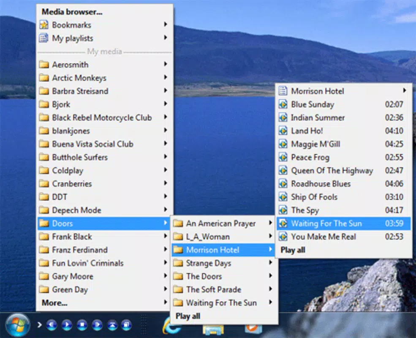The width and height of the screenshot is (416, 338).
Task: Expand the Coldplay submenu arrow
Action: [165, 170]
